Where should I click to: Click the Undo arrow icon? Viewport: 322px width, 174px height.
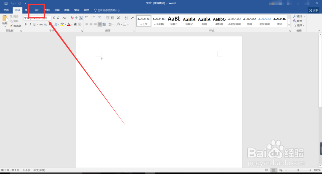point(12,3)
